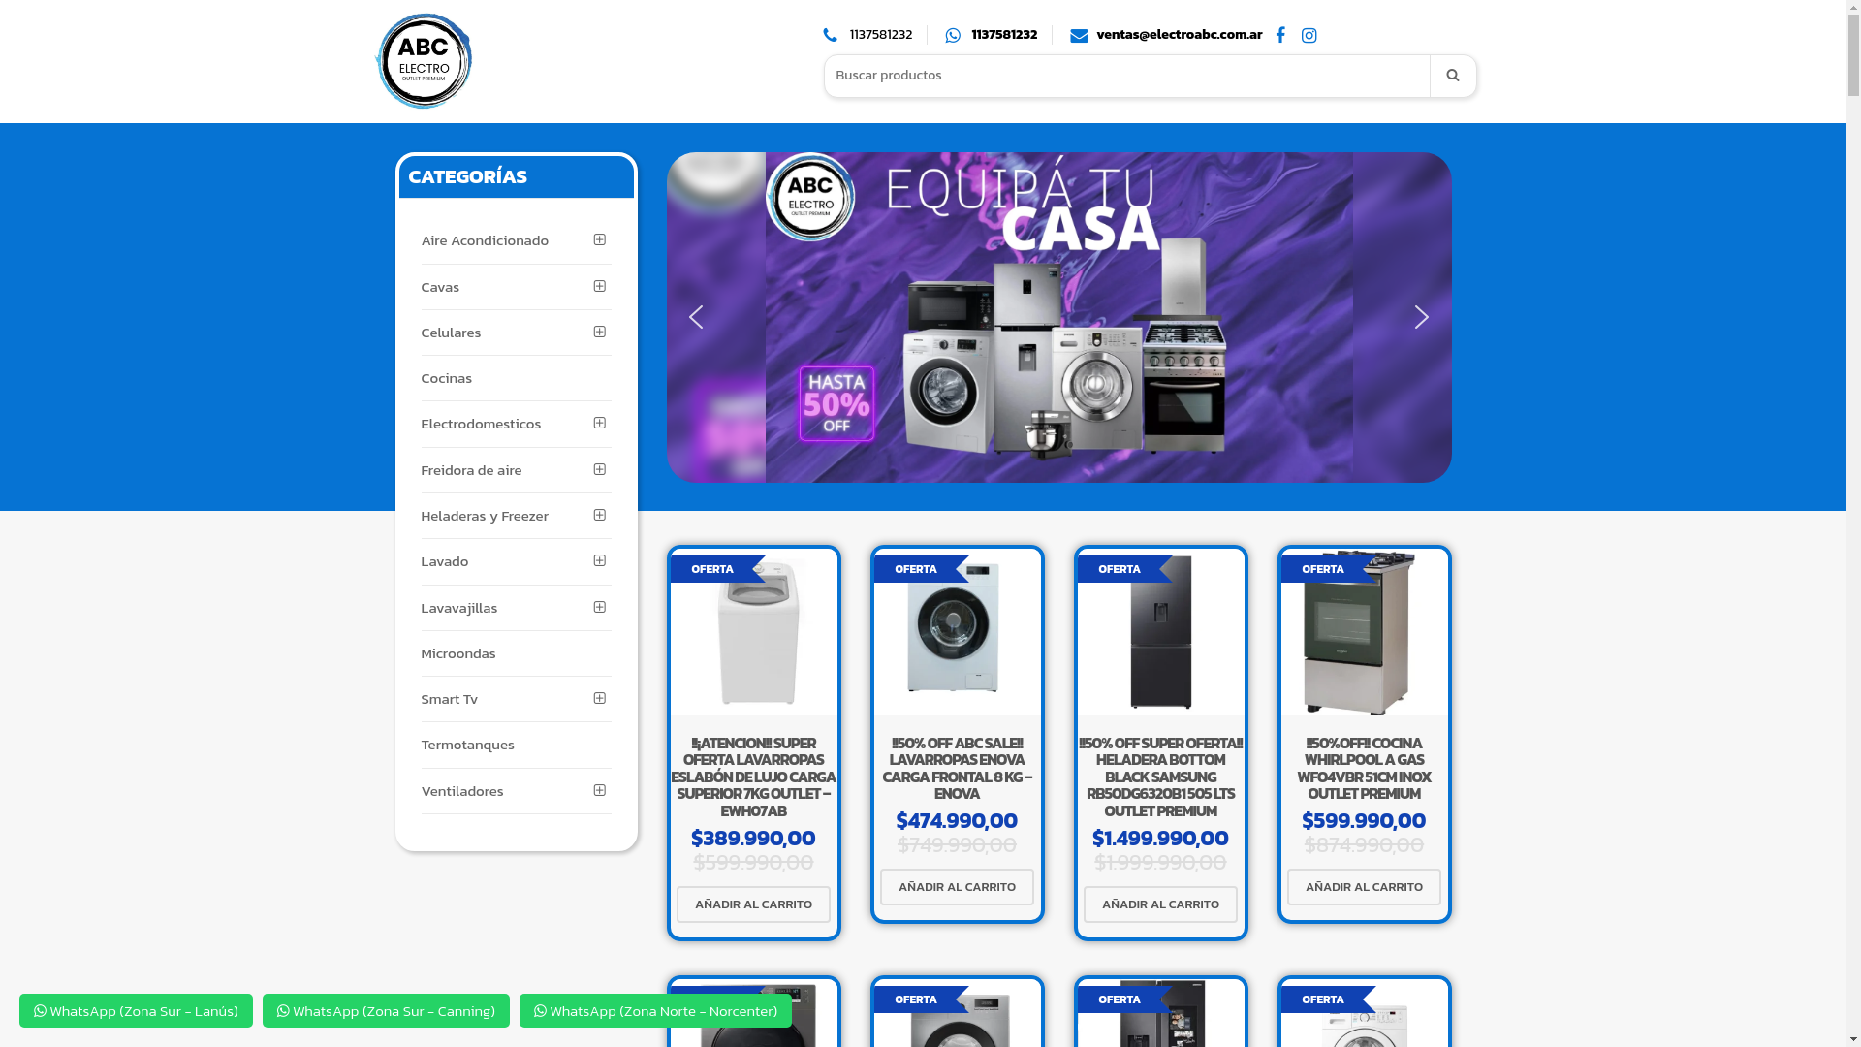Open Termotanques category
This screenshot has width=1861, height=1047.
(x=467, y=745)
